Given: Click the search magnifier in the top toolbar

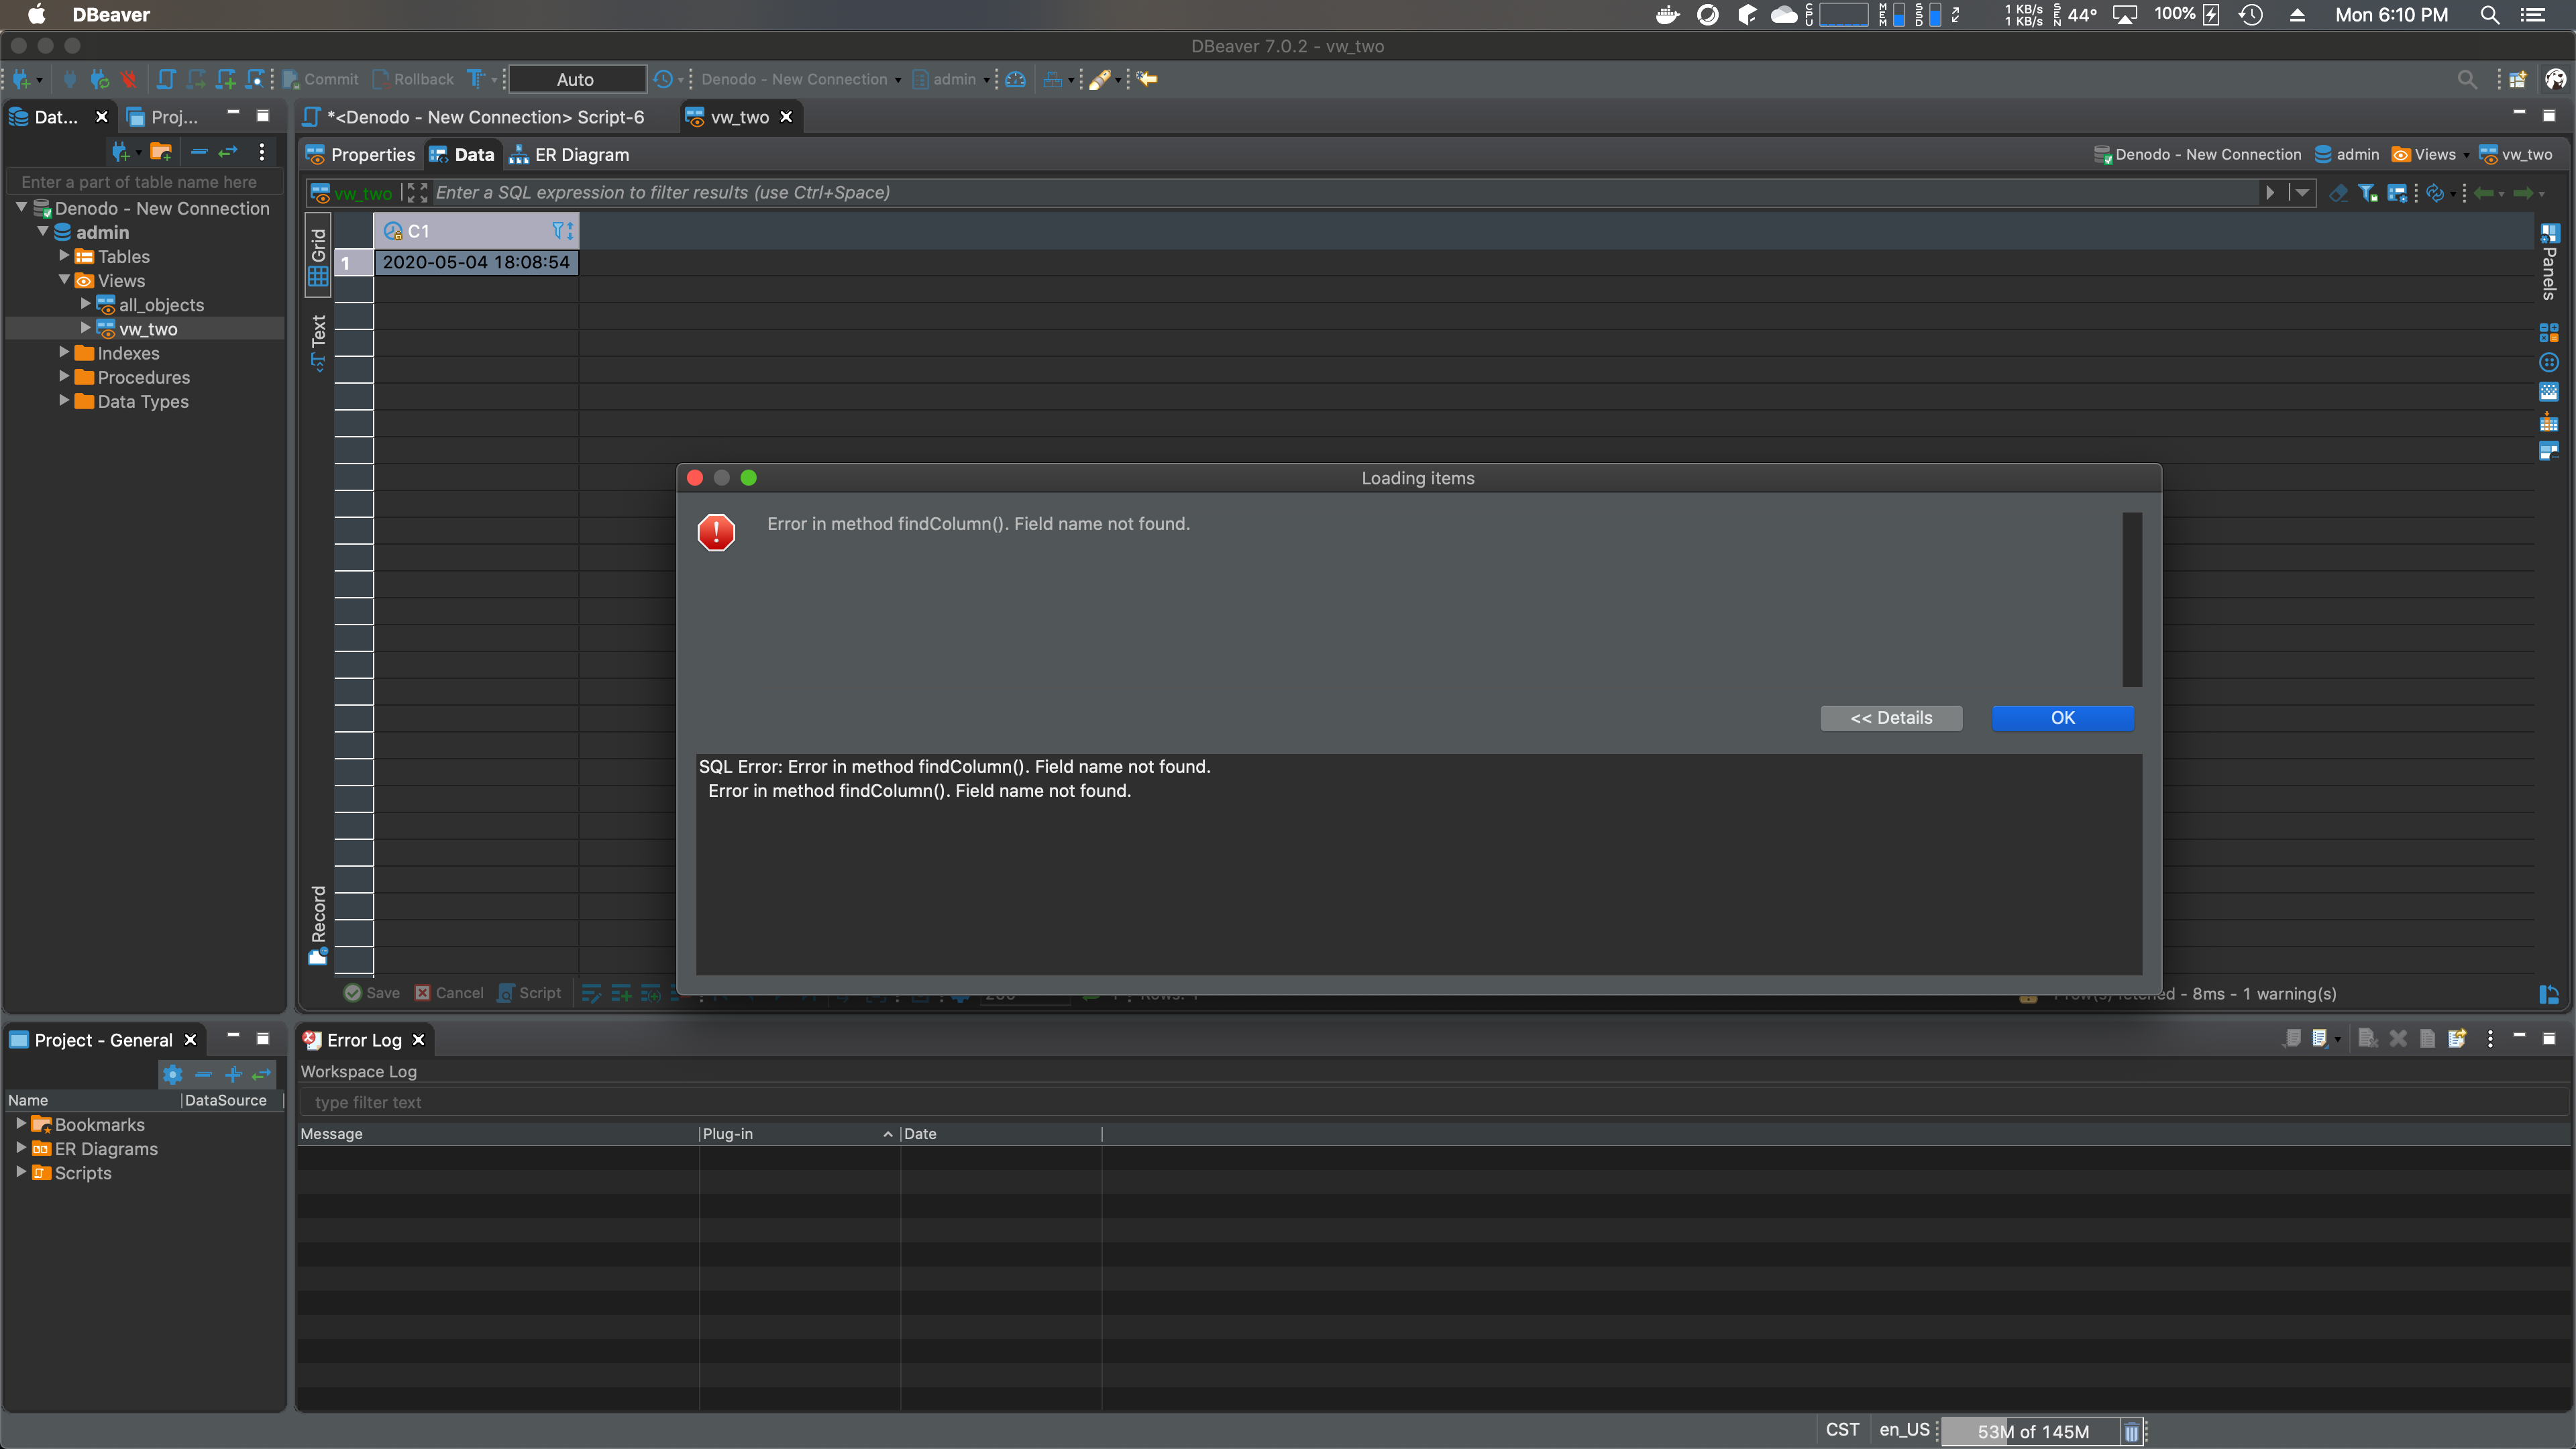Looking at the screenshot, I should click(2467, 79).
